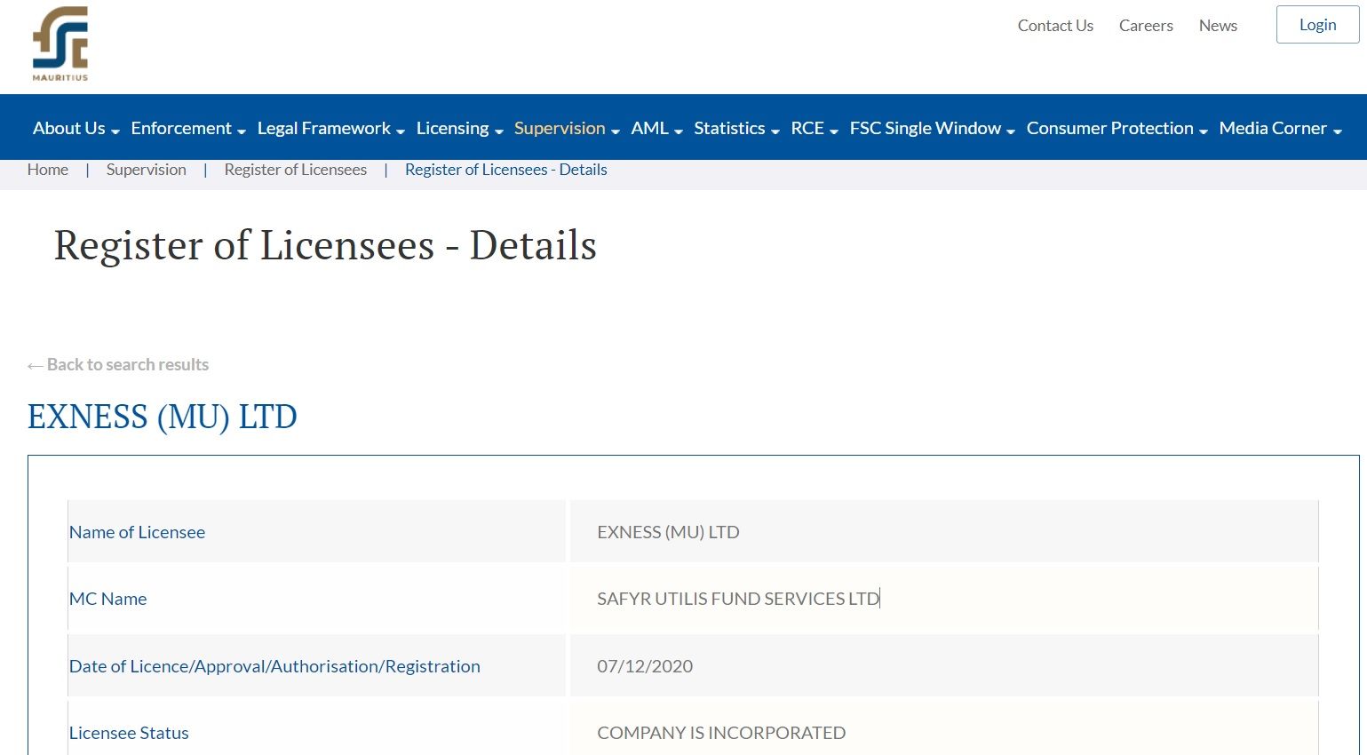Select Register of Licensees - Details breadcrumb
The width and height of the screenshot is (1367, 755).
point(506,170)
